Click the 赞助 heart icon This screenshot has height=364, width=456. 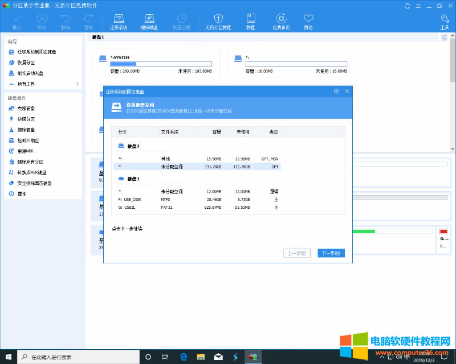(308, 22)
